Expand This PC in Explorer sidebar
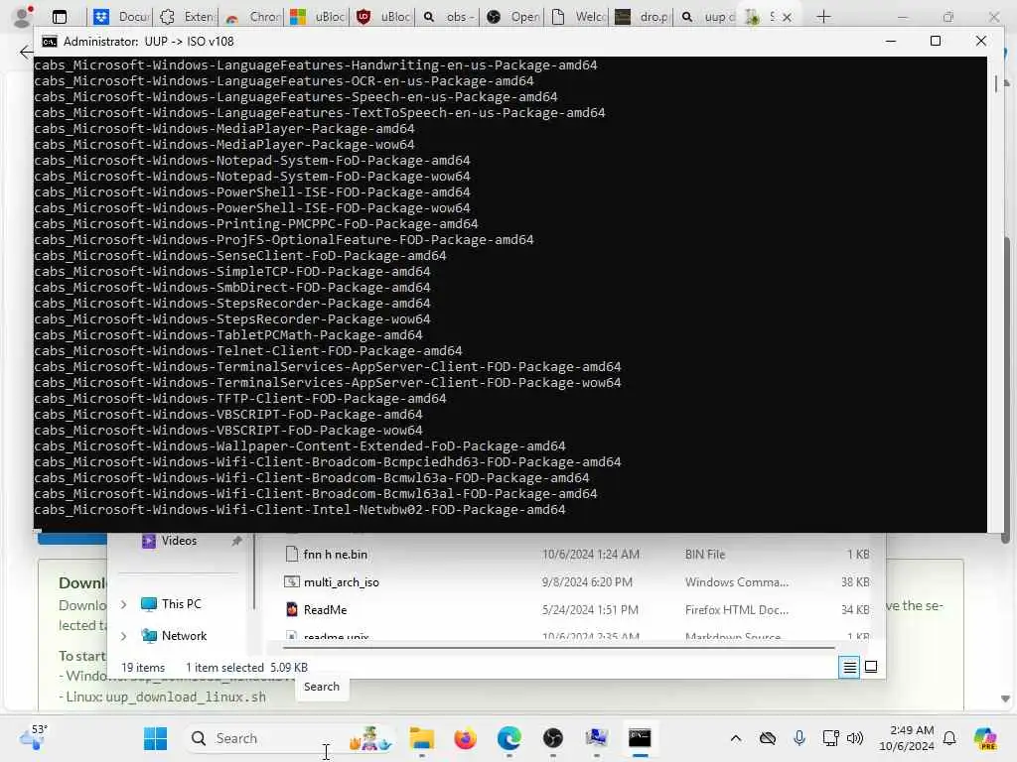This screenshot has height=762, width=1017. coord(123,604)
